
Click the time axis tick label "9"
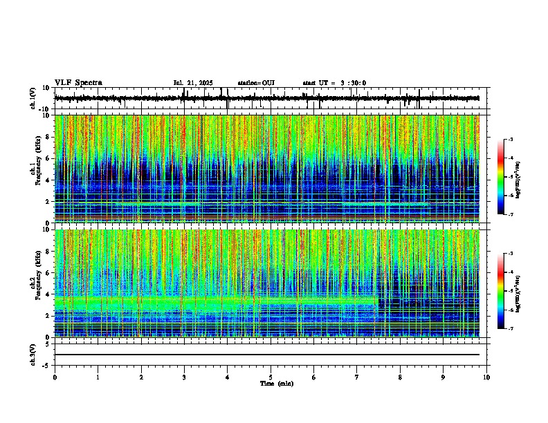pyautogui.click(x=443, y=377)
